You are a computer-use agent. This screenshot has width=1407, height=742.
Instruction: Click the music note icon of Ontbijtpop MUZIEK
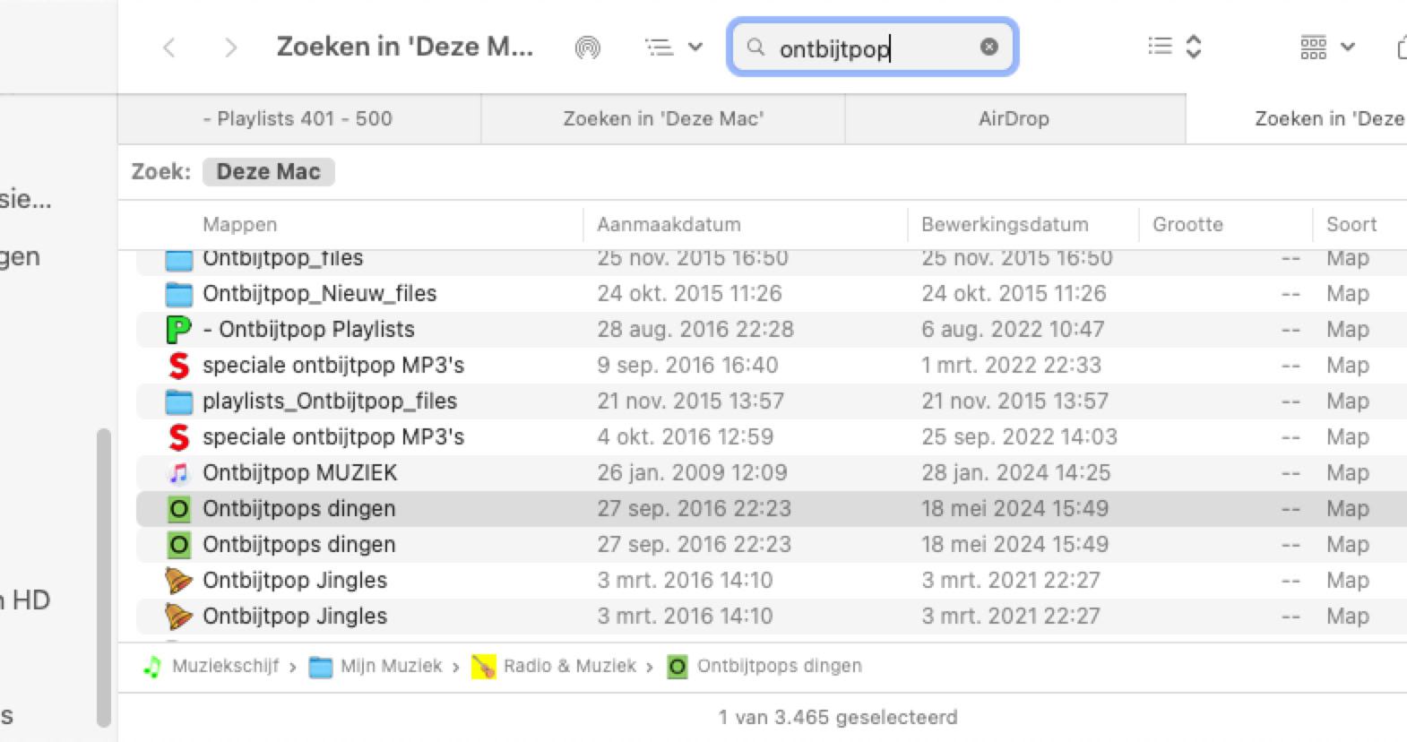[179, 473]
